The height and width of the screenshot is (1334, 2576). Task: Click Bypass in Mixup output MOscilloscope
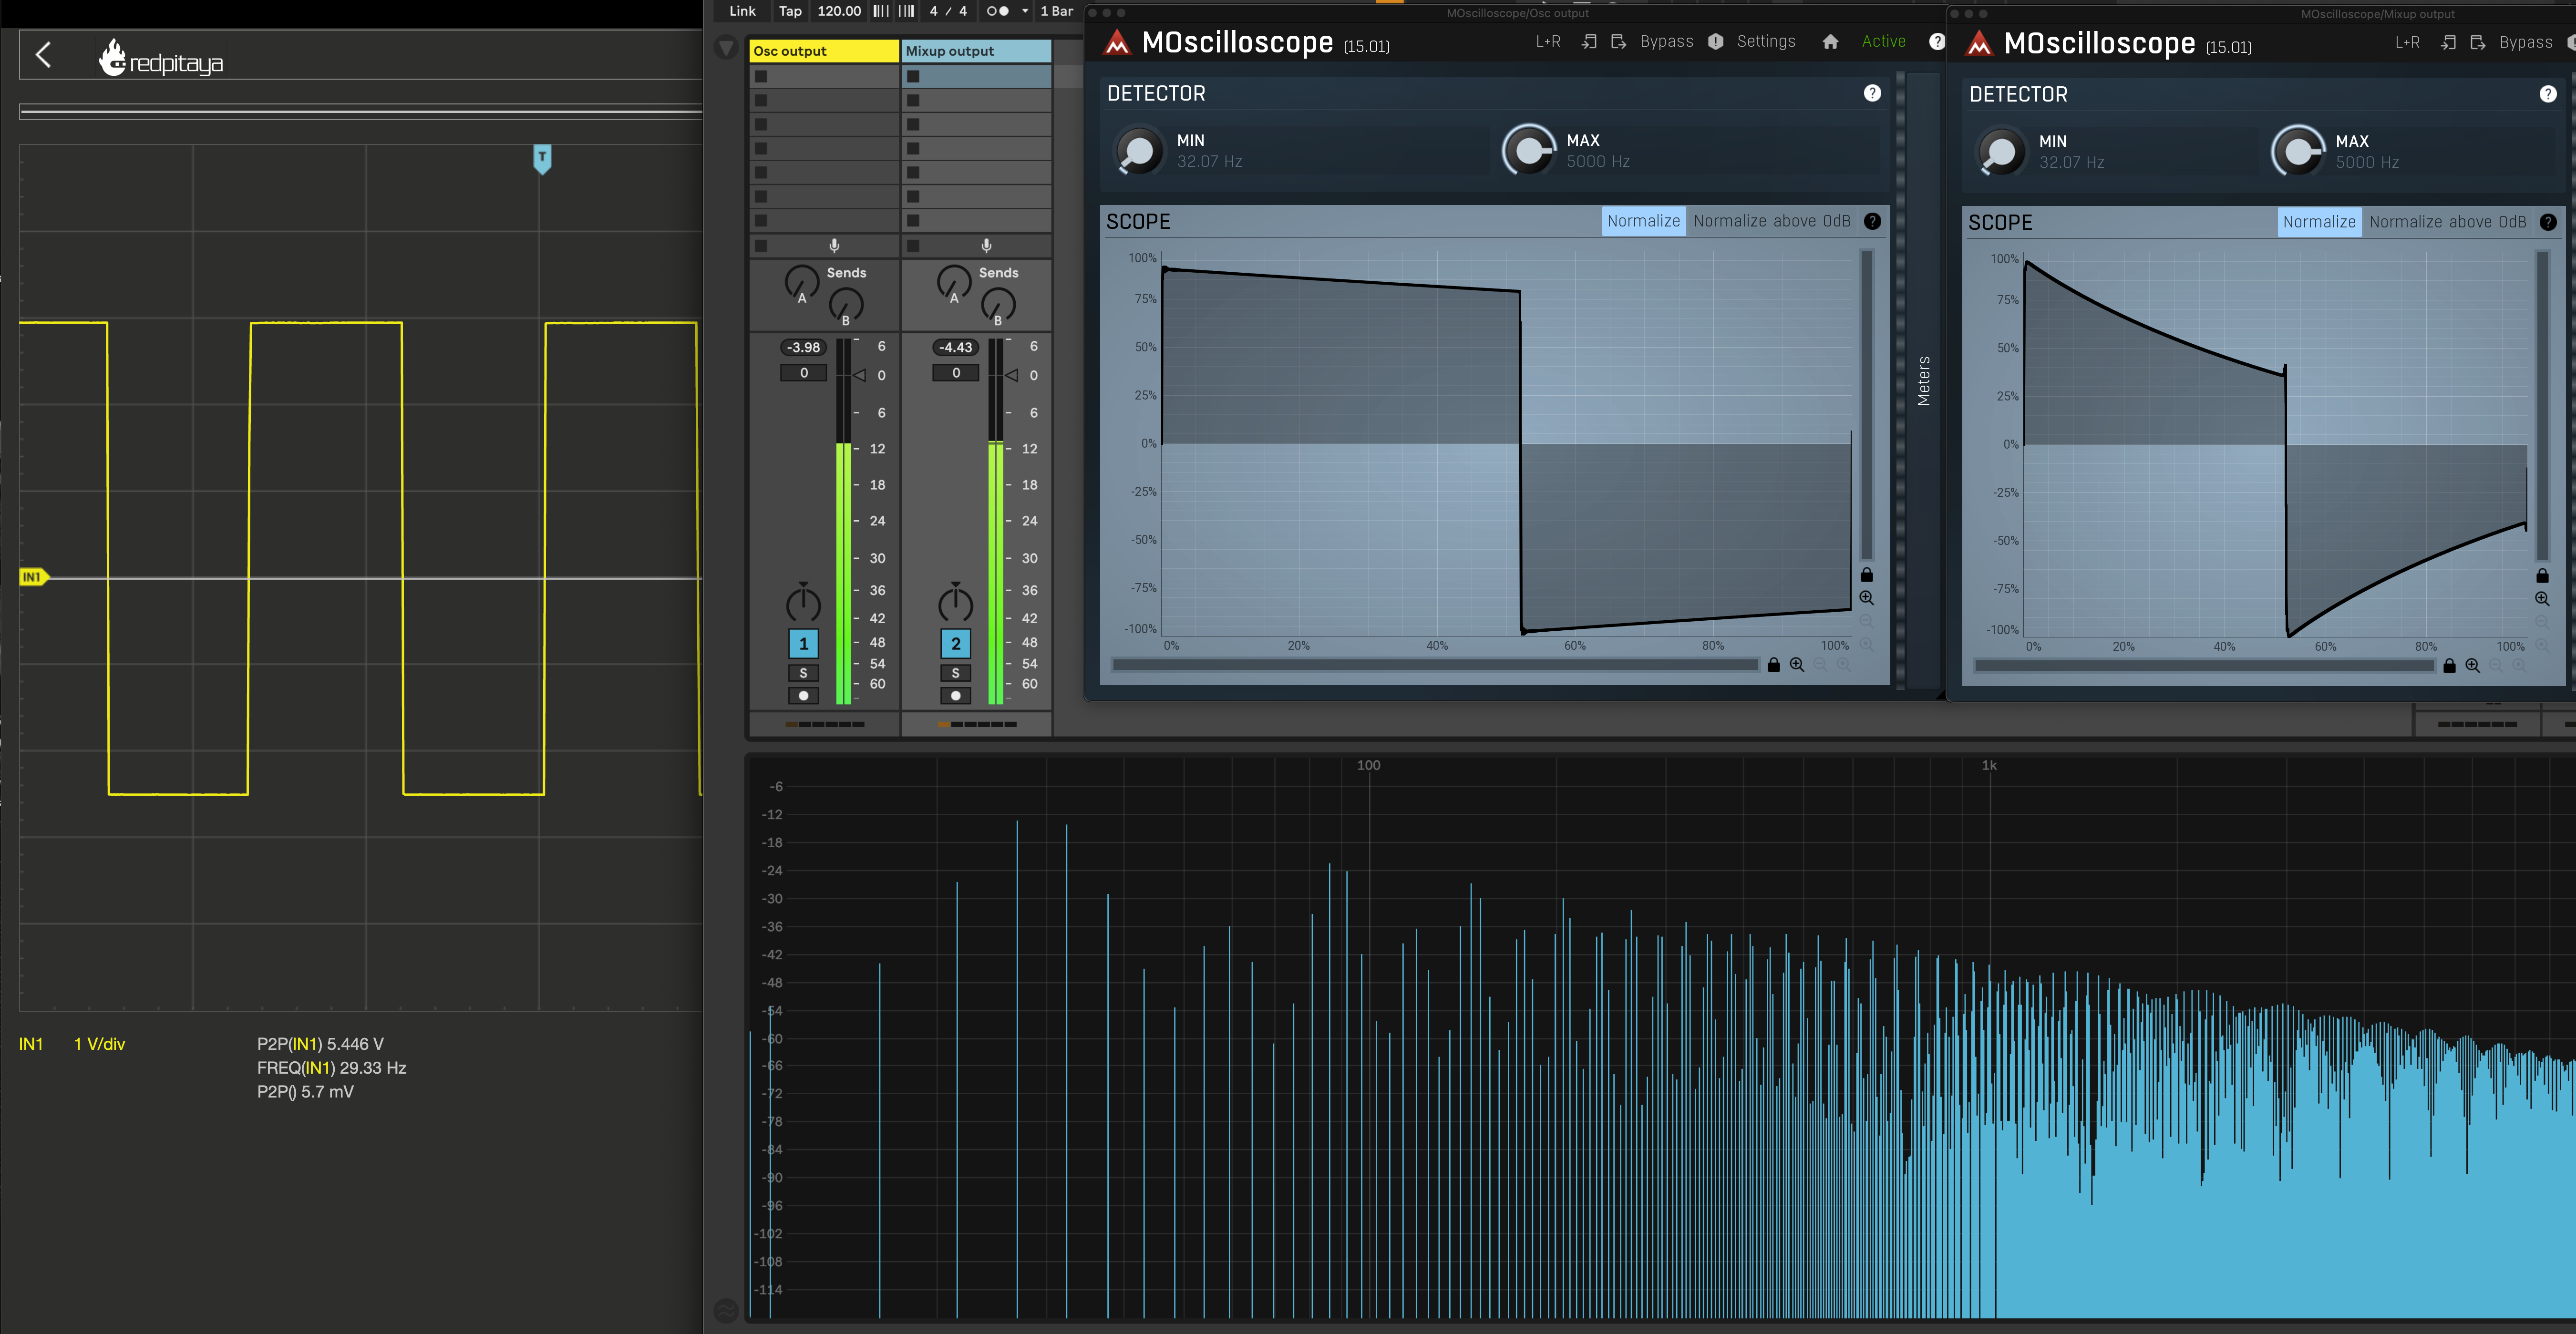[x=2526, y=42]
